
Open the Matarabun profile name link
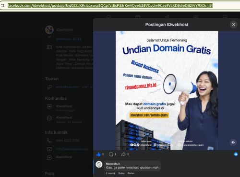(x=113, y=164)
